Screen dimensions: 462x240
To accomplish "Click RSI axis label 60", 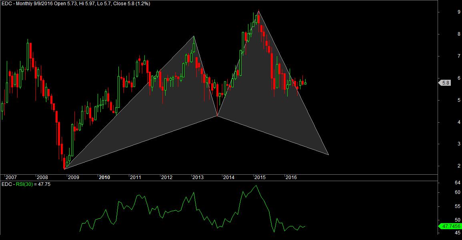I will point(458,192).
